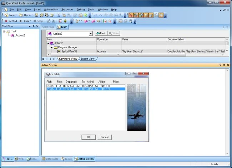Screen dimensions: 232x168
Task: Switch to Expert View tab
Action: [x=87, y=59]
